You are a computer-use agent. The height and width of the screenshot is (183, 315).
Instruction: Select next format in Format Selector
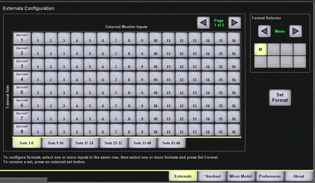295,31
